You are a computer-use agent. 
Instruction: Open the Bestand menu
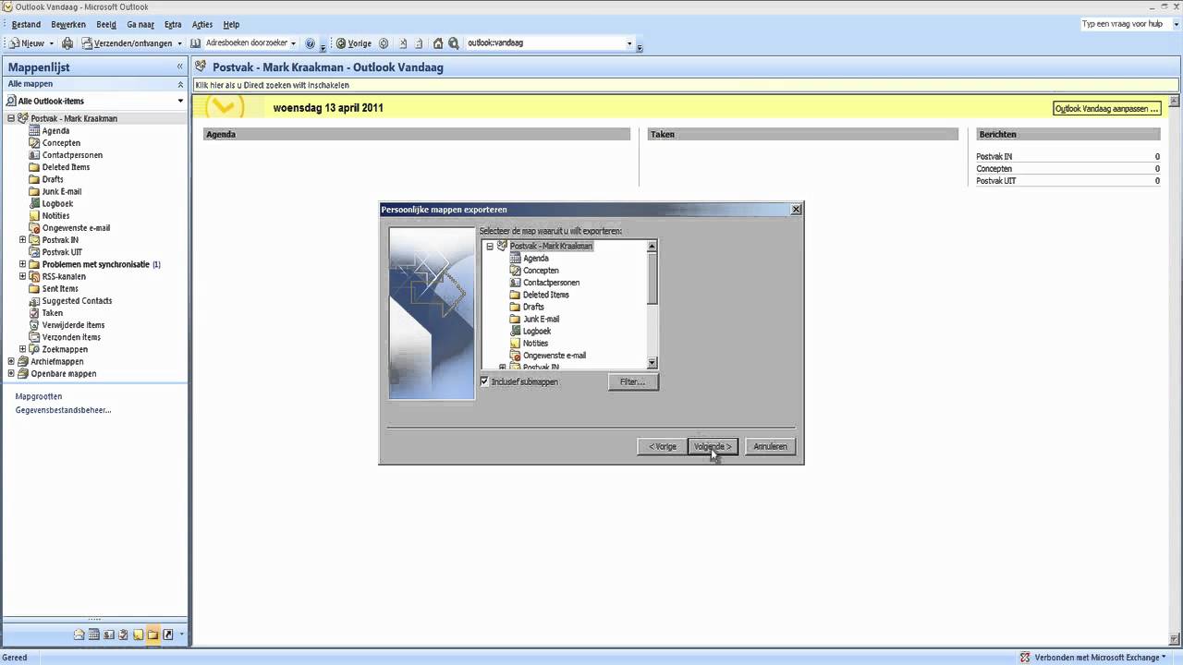pyautogui.click(x=26, y=25)
